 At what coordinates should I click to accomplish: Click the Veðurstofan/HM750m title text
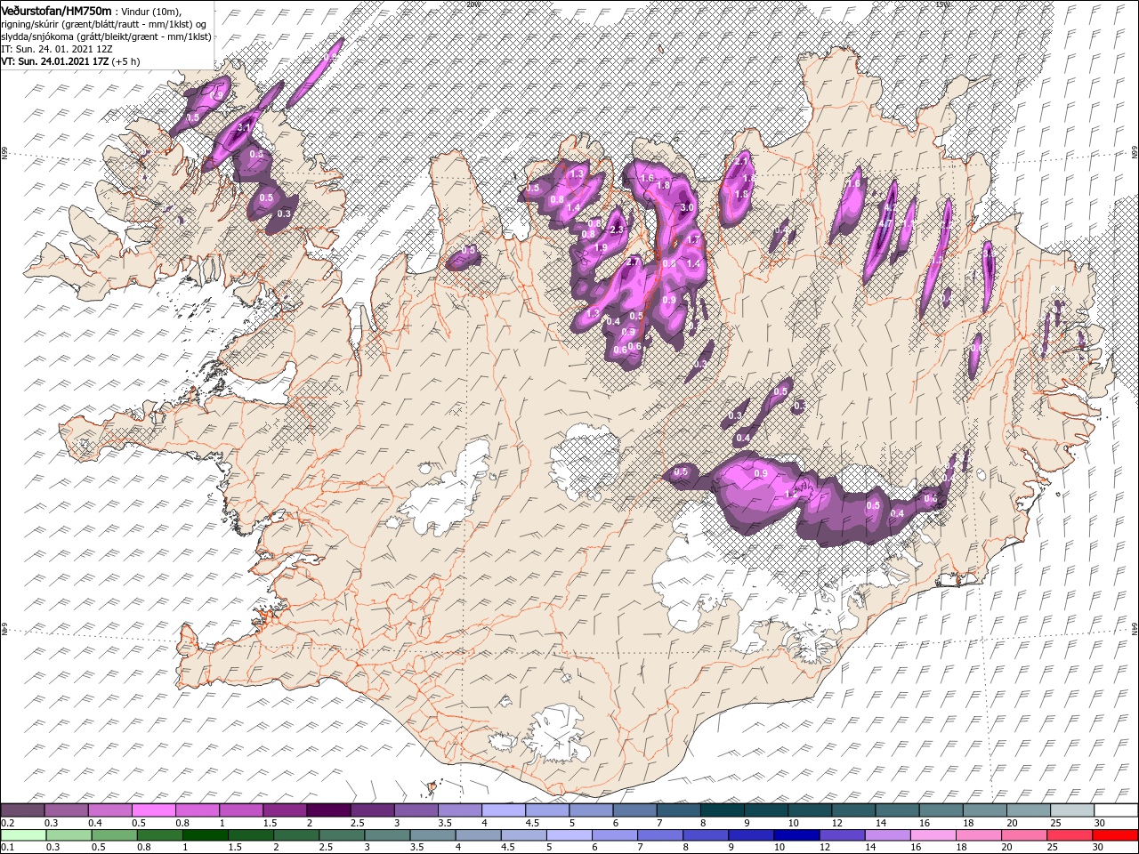coord(57,10)
